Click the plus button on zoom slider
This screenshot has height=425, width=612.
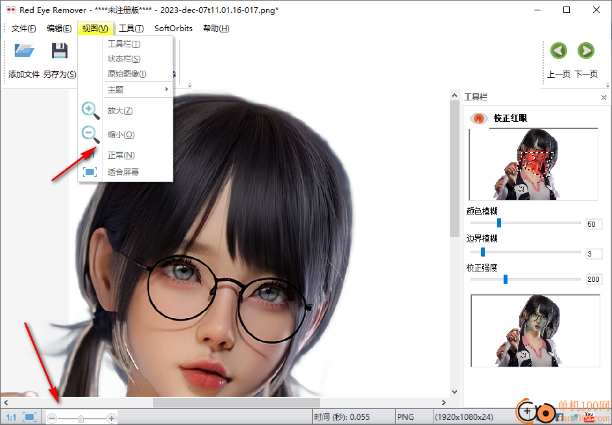click(111, 419)
